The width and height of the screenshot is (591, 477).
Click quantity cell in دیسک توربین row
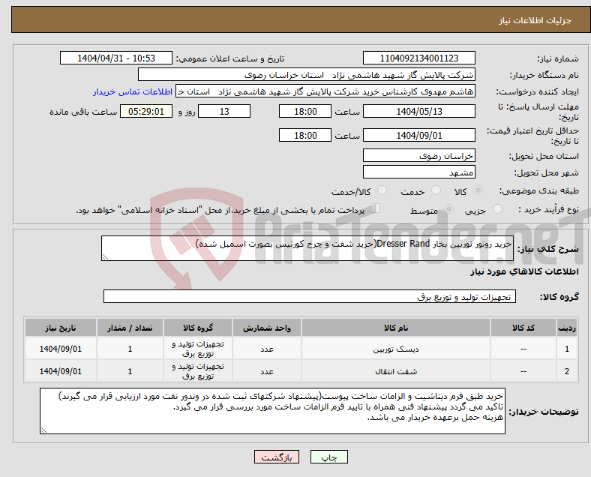tap(130, 349)
